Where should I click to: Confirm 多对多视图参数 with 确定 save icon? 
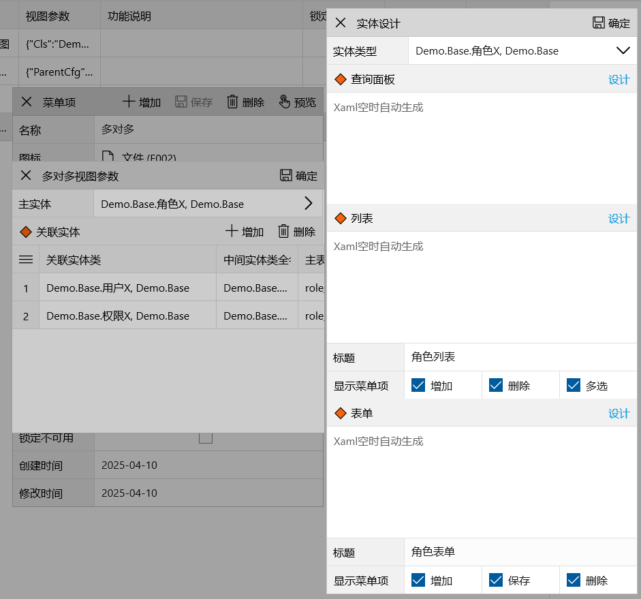[287, 175]
